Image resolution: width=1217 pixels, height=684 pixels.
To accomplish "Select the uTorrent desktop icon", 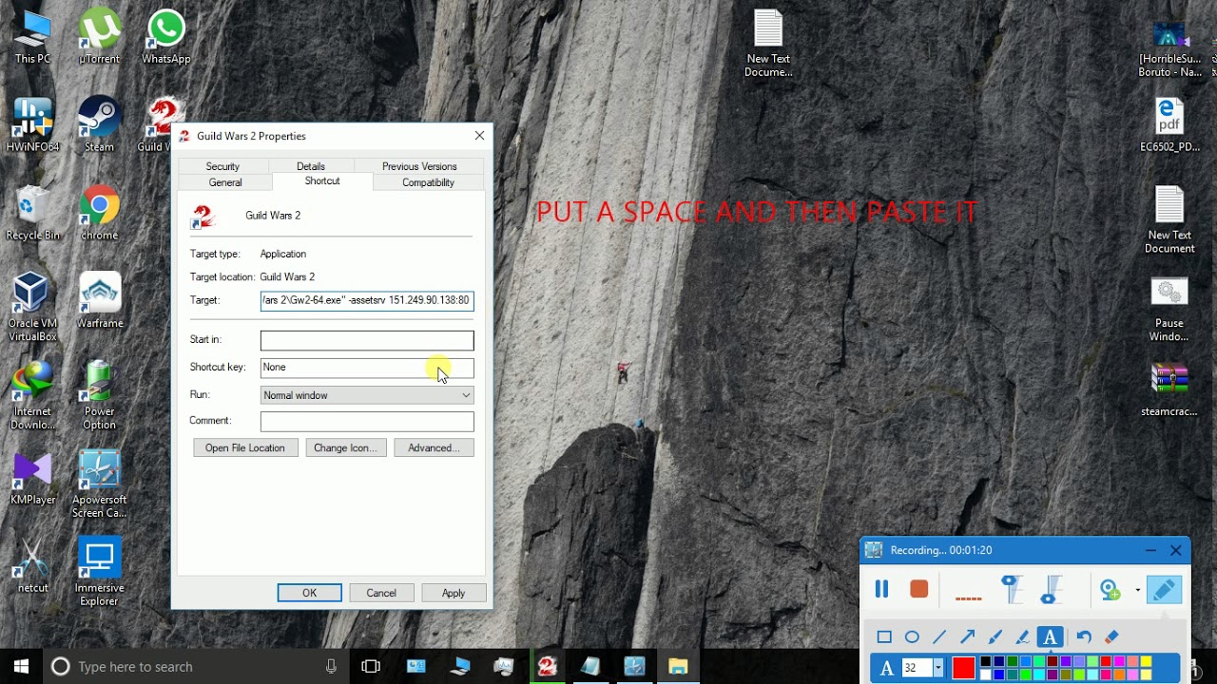I will coord(99,38).
